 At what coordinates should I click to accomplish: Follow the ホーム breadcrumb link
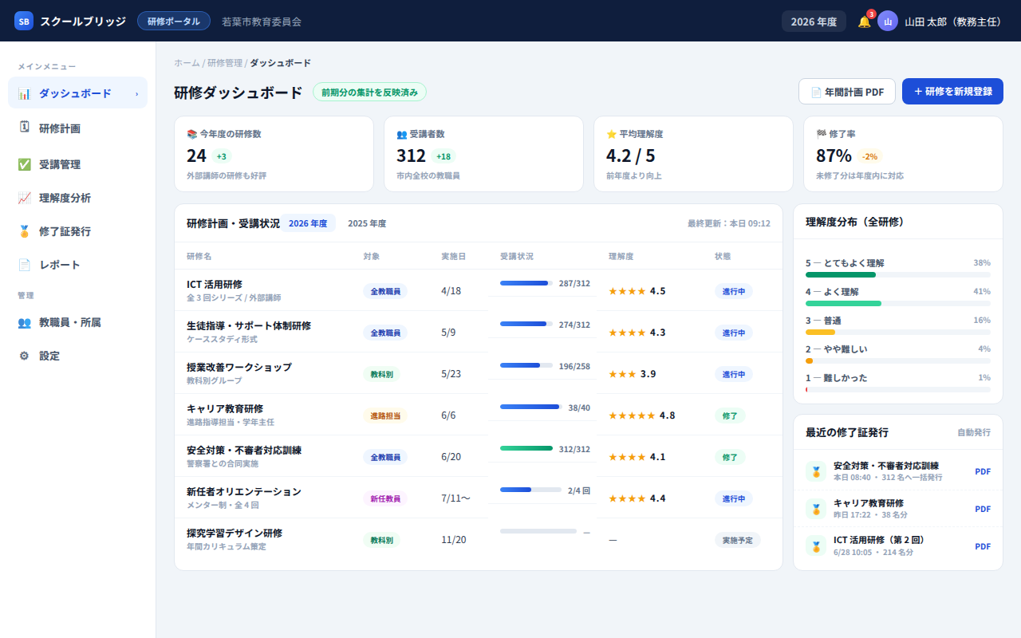(x=187, y=63)
